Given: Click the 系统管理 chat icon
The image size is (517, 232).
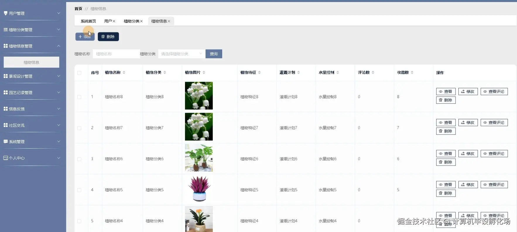Looking at the screenshot, I should point(6,141).
